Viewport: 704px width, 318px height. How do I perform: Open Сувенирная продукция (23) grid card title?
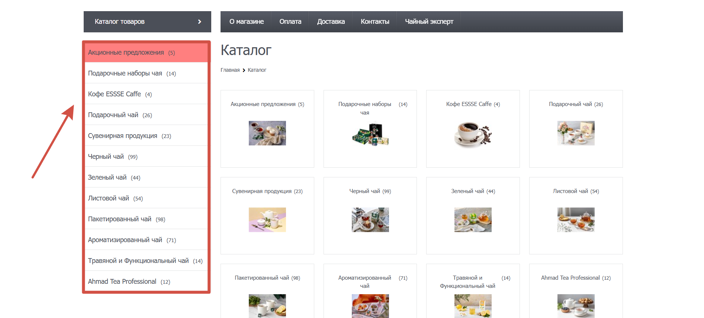pyautogui.click(x=267, y=191)
